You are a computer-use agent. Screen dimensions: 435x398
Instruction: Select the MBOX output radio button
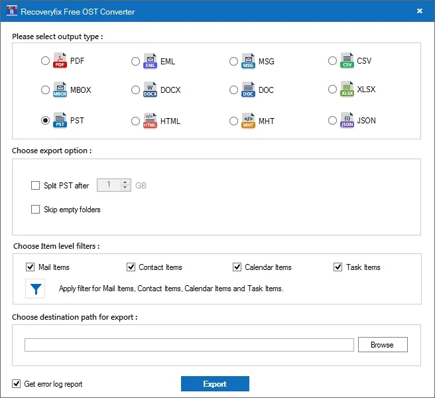45,90
